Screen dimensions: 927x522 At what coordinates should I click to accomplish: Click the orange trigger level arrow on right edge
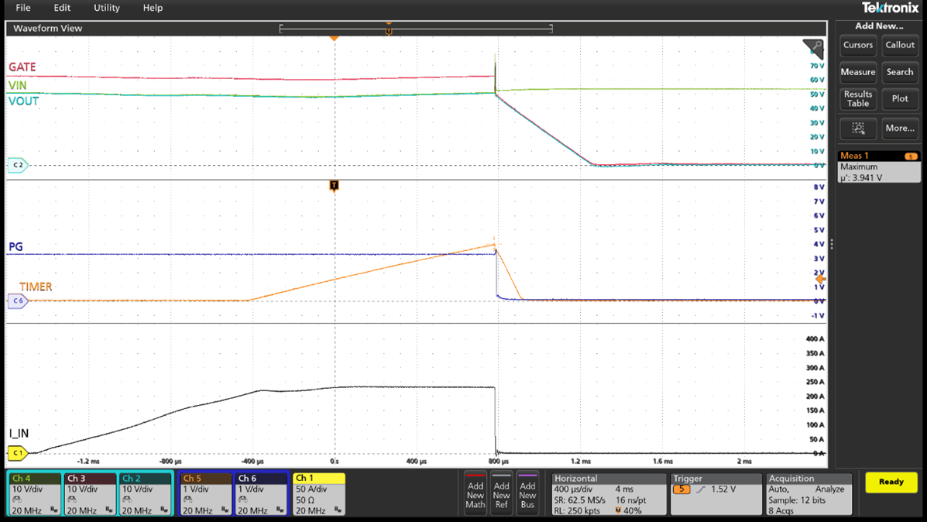tap(821, 279)
